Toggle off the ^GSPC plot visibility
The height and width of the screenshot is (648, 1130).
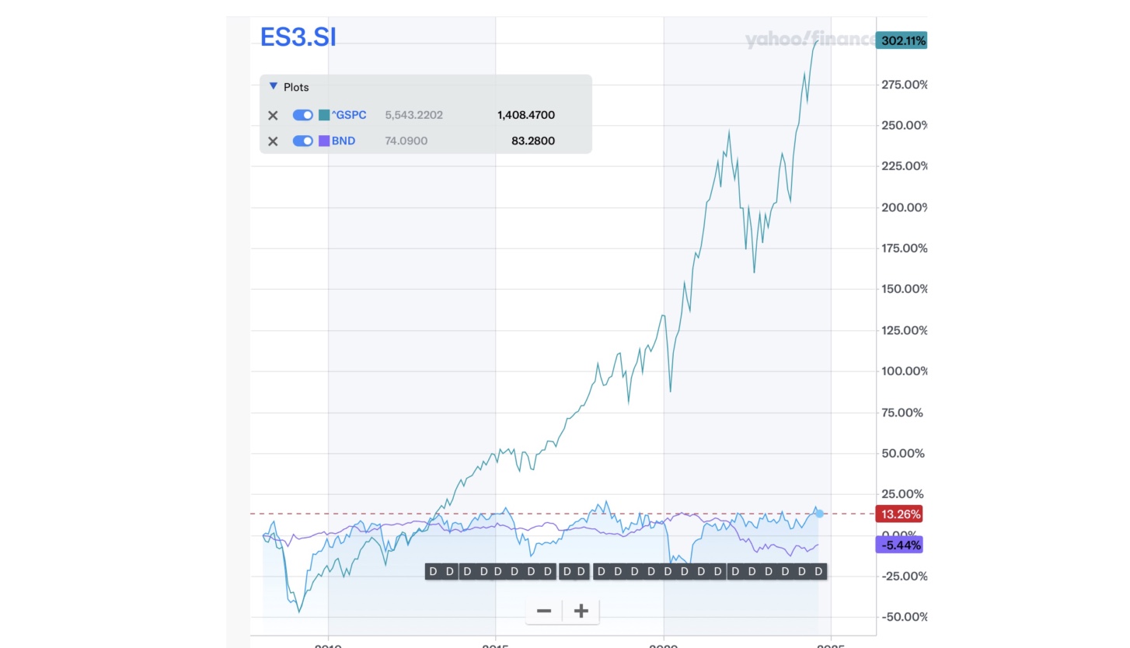click(302, 116)
